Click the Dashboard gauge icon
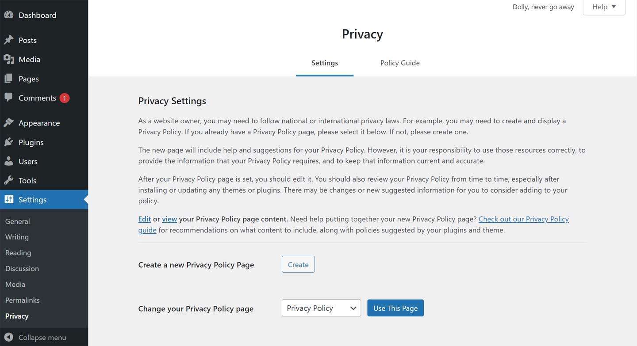 (9, 15)
